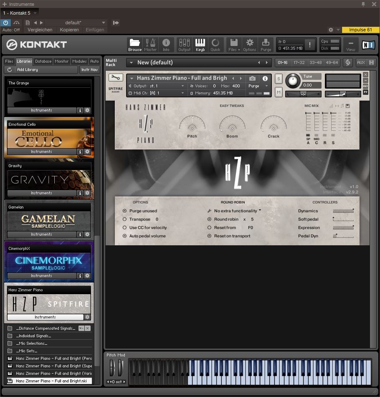The width and height of the screenshot is (380, 397).
Task: Open the default preset dropdown
Action: 104,23
